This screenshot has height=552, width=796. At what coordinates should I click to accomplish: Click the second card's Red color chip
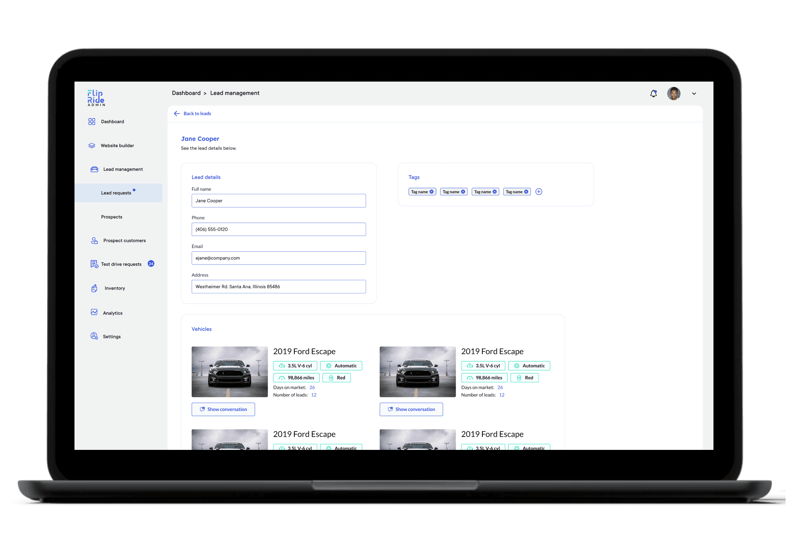(525, 378)
